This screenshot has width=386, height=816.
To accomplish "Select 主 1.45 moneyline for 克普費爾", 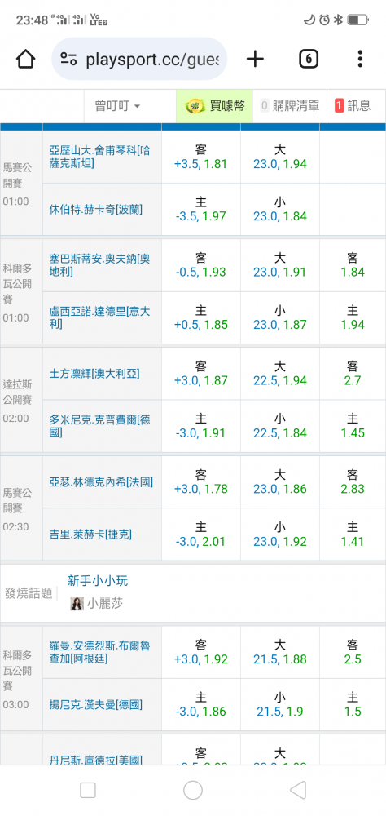I will click(x=353, y=426).
